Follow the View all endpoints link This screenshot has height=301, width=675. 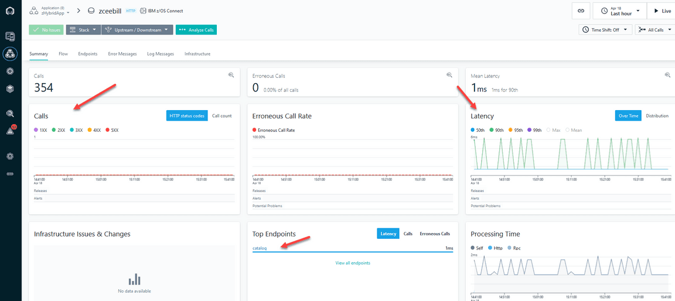tap(353, 263)
